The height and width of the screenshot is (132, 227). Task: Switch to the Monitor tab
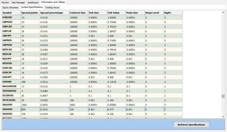pos(5,2)
